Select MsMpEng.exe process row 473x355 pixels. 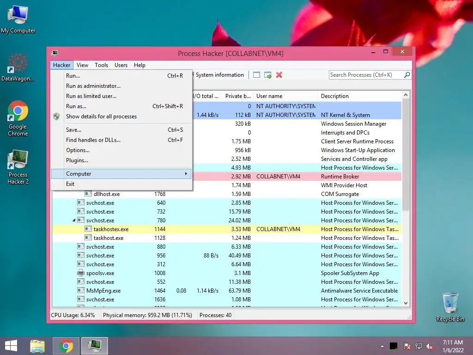click(x=227, y=291)
